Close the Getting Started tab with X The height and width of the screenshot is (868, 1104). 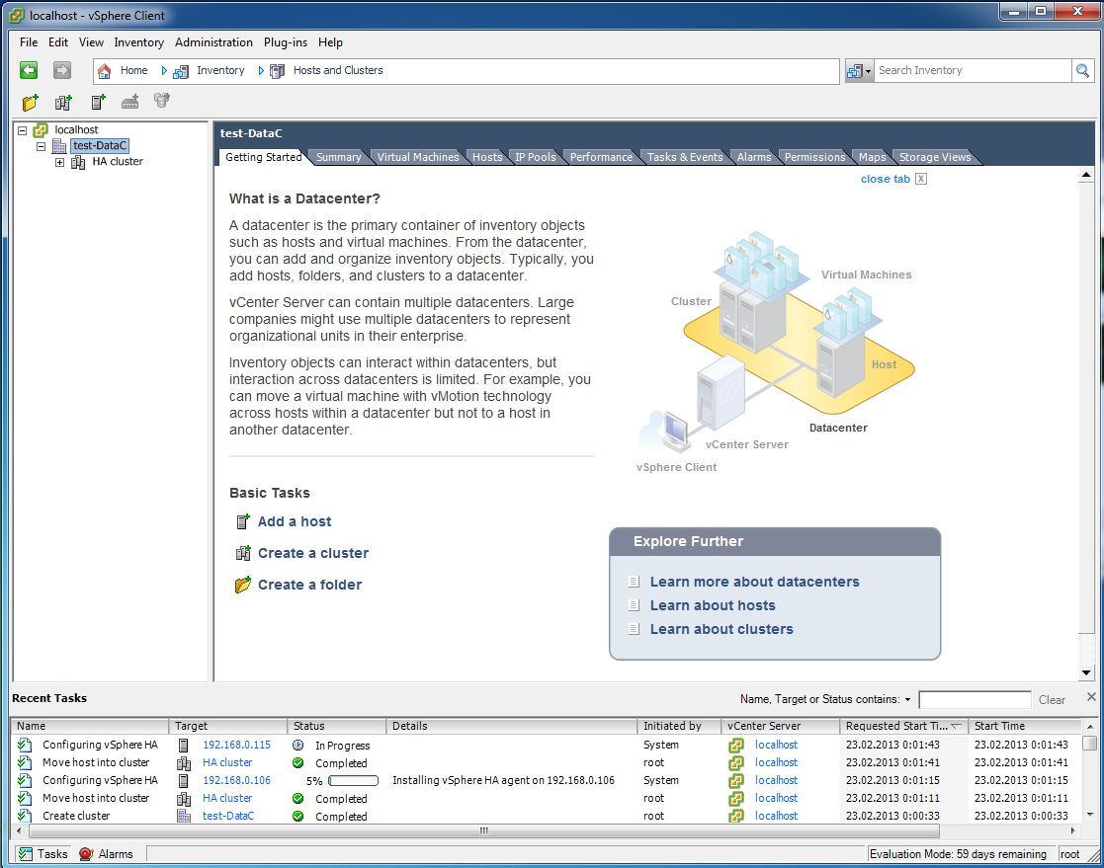(921, 179)
